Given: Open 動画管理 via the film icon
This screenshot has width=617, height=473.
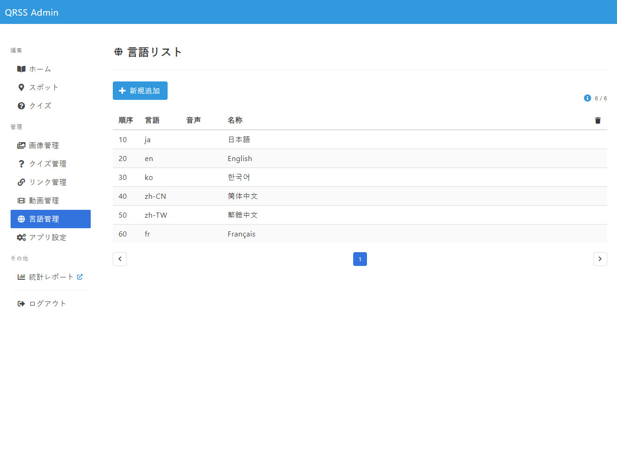Looking at the screenshot, I should click(21, 201).
